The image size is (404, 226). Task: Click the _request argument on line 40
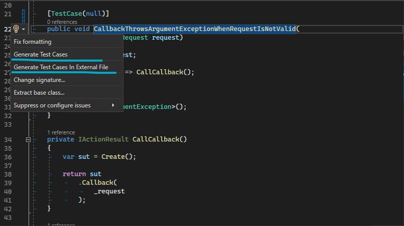109,191
